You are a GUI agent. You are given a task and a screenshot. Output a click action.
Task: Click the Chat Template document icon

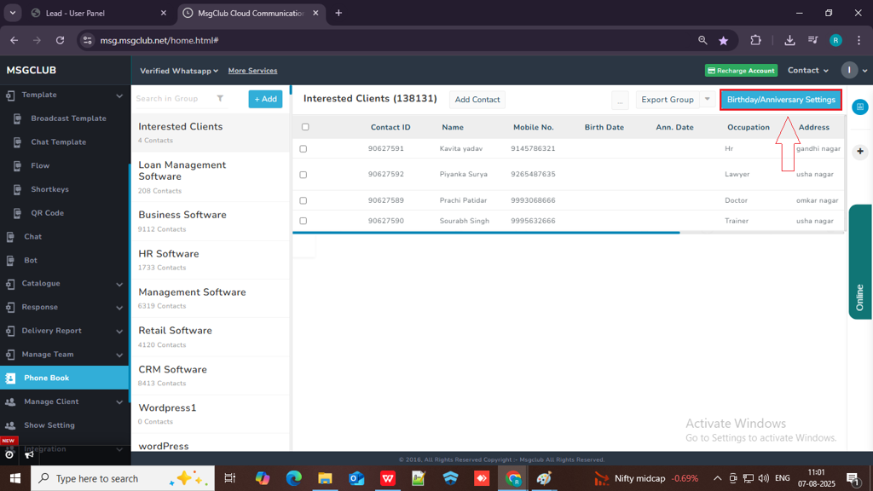click(17, 142)
